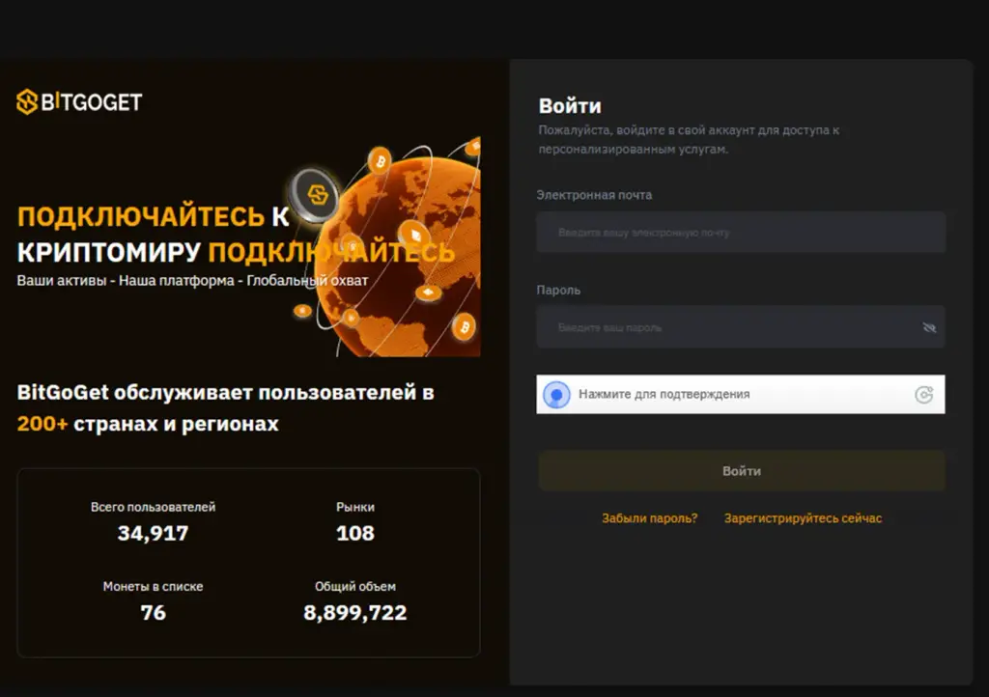Click listed coins value "76"

coord(154,613)
